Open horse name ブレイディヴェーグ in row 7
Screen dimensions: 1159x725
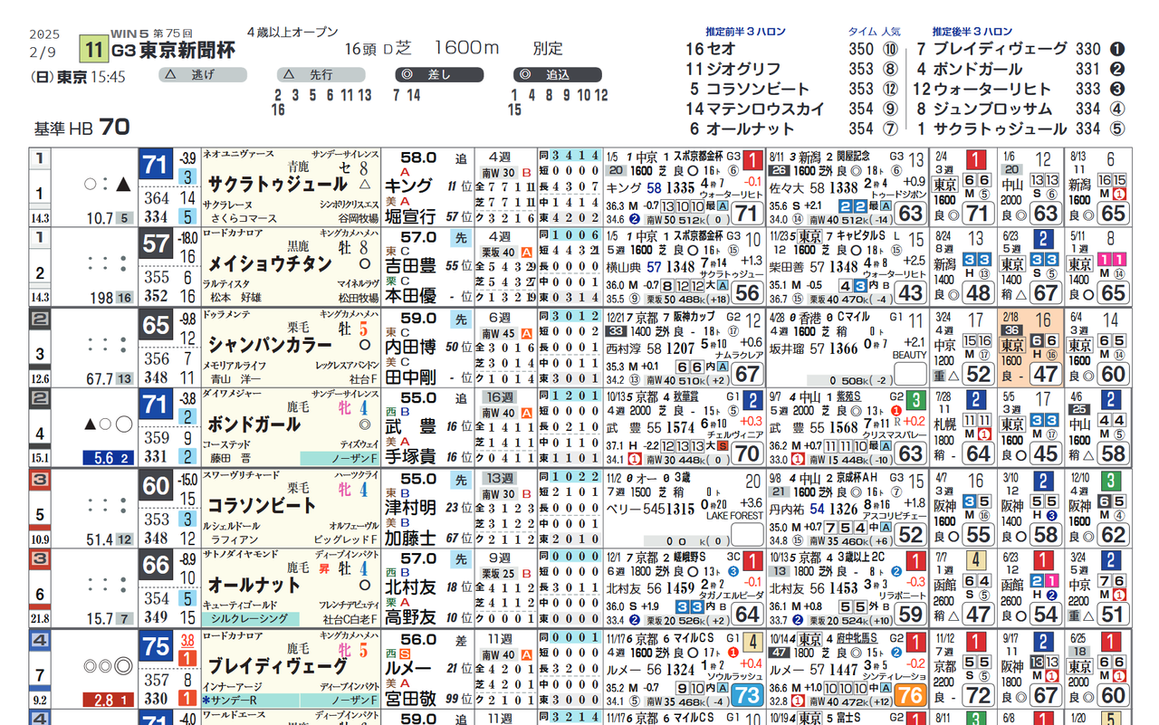277,665
